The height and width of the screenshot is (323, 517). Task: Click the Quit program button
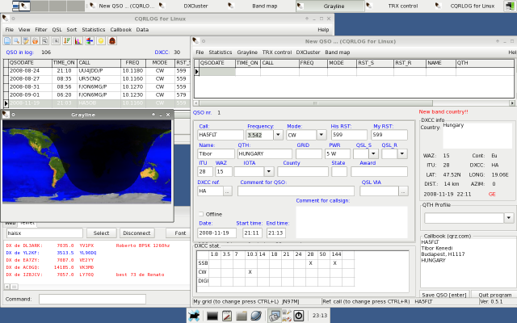(x=494, y=294)
